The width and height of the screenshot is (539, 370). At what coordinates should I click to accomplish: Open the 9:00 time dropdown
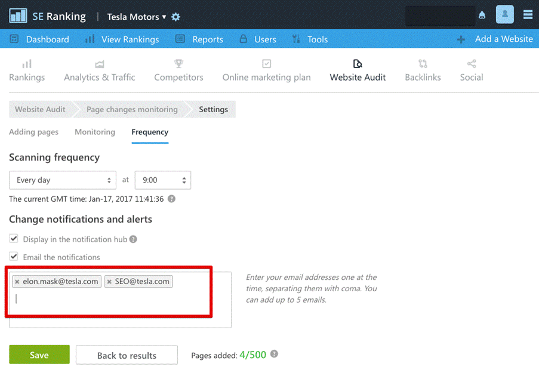tap(162, 180)
